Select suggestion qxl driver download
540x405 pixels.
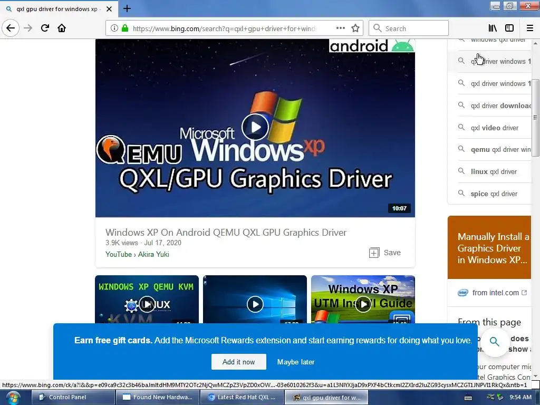pos(501,105)
